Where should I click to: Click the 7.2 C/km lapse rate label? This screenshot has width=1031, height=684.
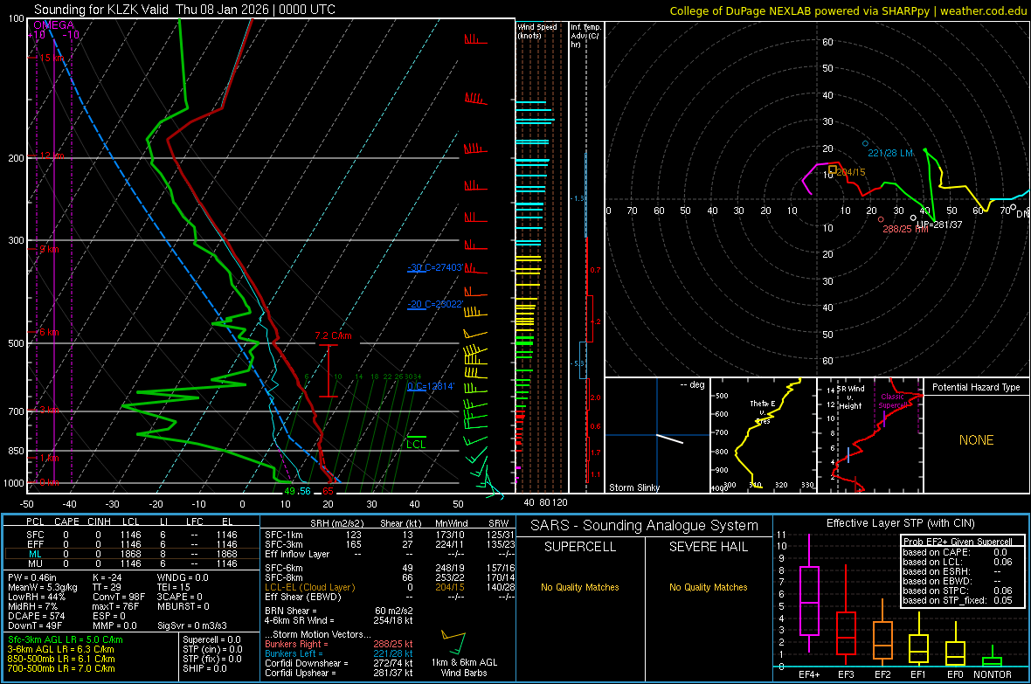coord(334,336)
